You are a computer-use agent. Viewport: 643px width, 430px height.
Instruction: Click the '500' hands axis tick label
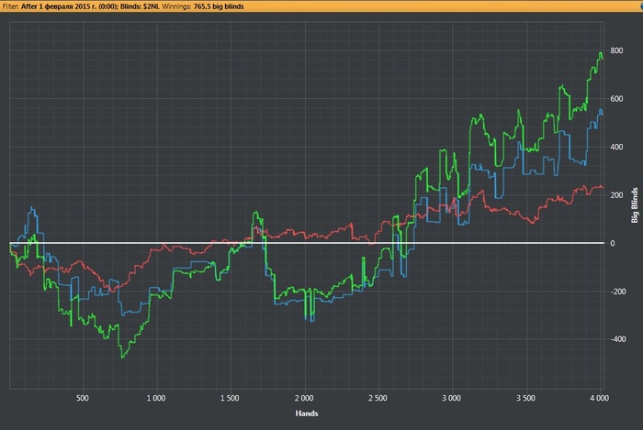pos(83,398)
